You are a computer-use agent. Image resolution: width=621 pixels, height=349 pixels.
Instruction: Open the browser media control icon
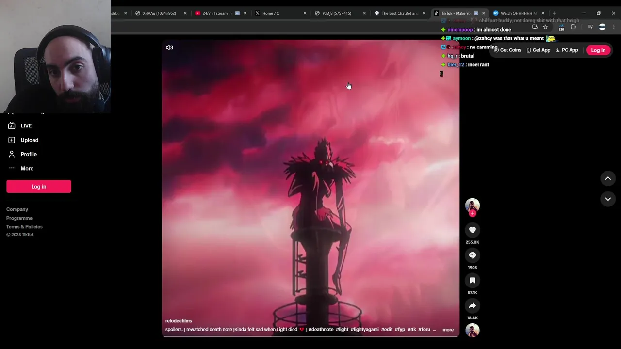pyautogui.click(x=590, y=27)
